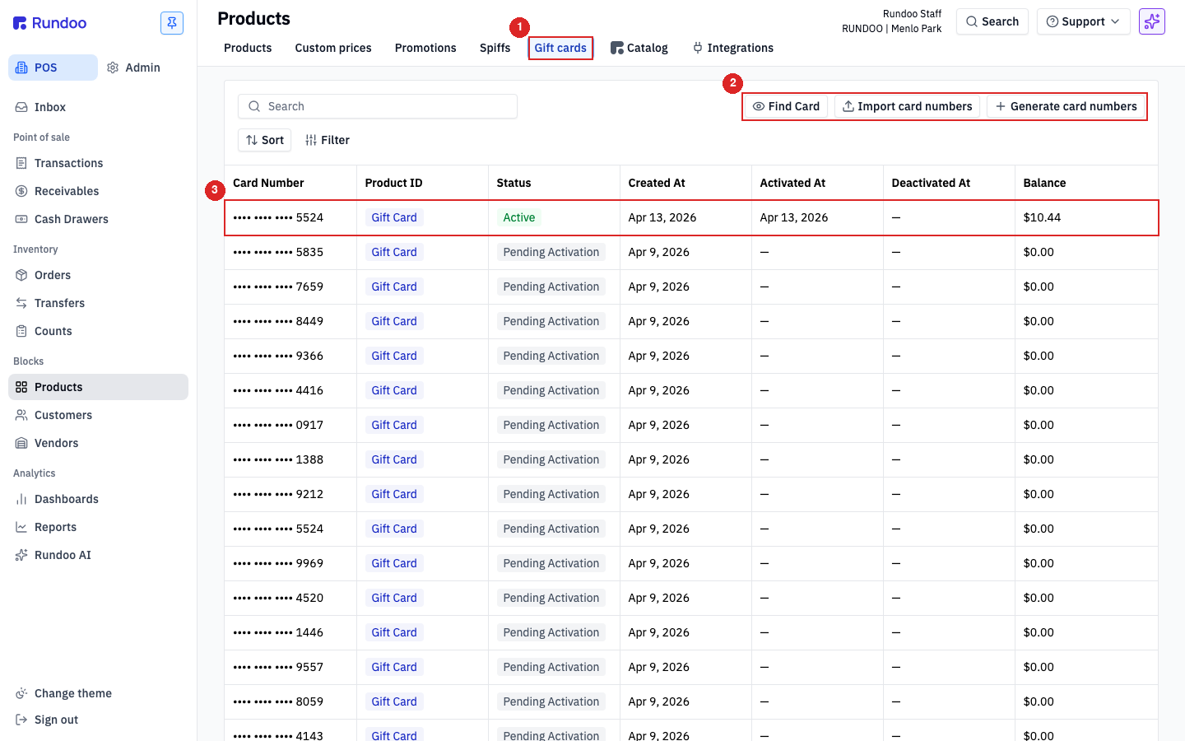Focus the gift card Search field
This screenshot has height=741, width=1185.
pos(378,106)
